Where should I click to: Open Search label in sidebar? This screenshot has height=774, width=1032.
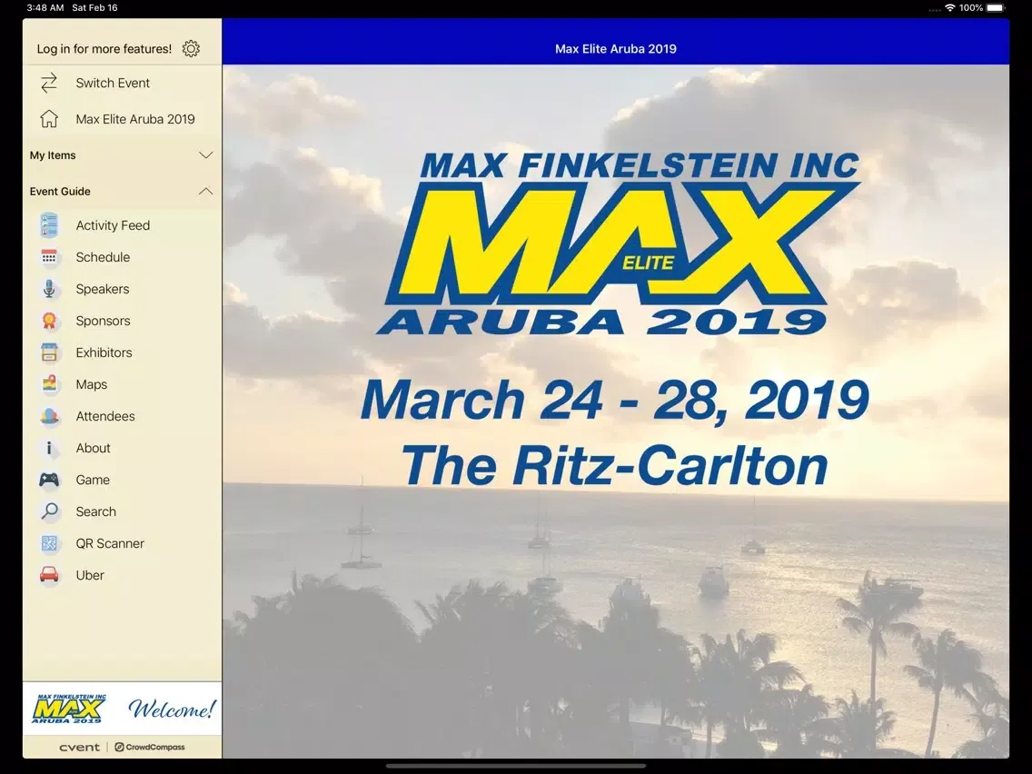click(x=95, y=511)
